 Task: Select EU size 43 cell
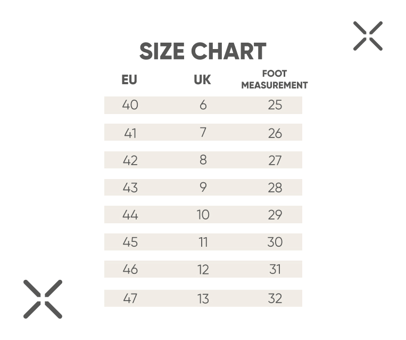pyautogui.click(x=130, y=188)
